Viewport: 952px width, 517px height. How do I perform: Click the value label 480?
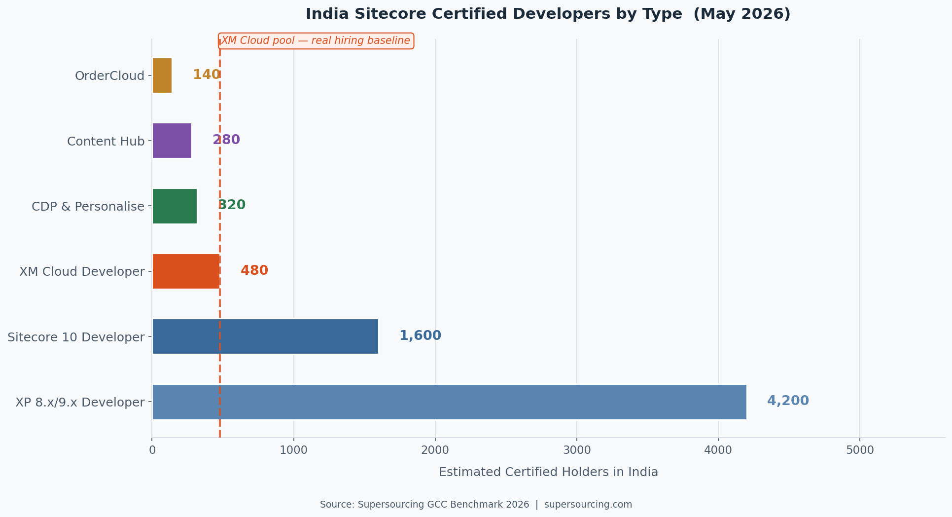coord(254,271)
